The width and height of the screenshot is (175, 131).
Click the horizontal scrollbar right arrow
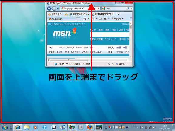[128, 60]
